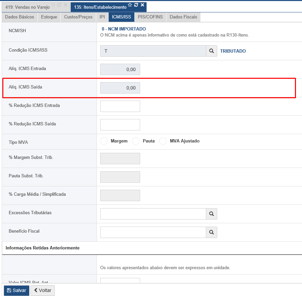Click % Margem Subst. Trib. field

click(120, 159)
